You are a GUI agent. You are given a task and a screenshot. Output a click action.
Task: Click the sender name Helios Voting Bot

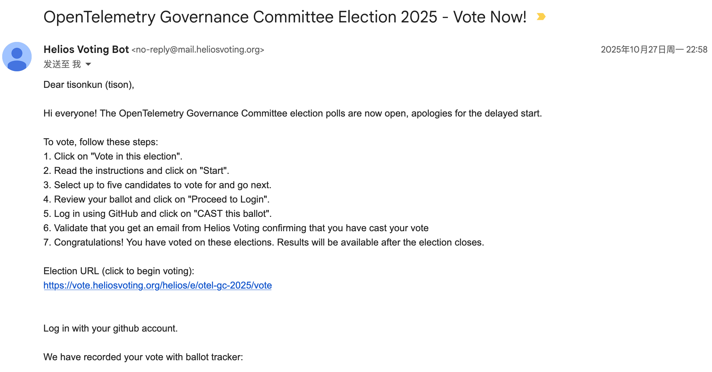click(86, 49)
